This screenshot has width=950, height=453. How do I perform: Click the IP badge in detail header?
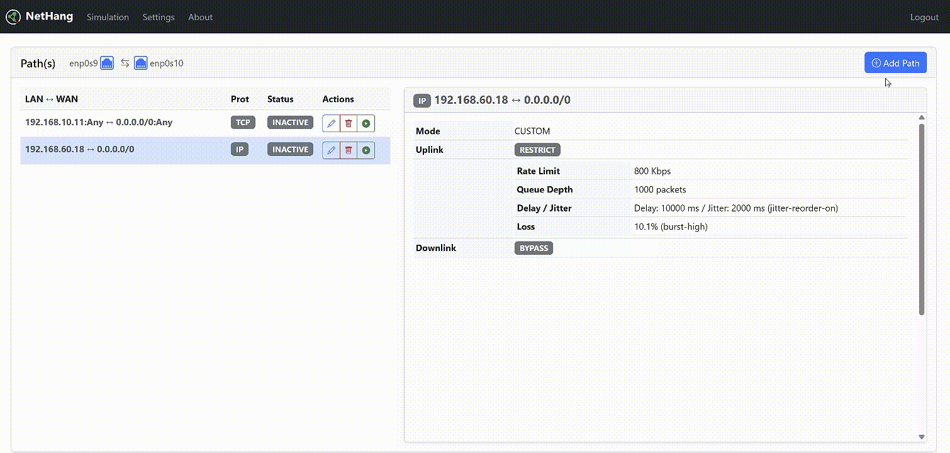coord(422,100)
